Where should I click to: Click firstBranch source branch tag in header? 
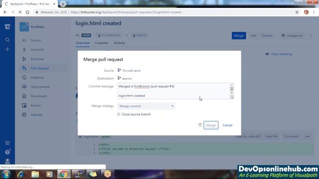[109, 35]
